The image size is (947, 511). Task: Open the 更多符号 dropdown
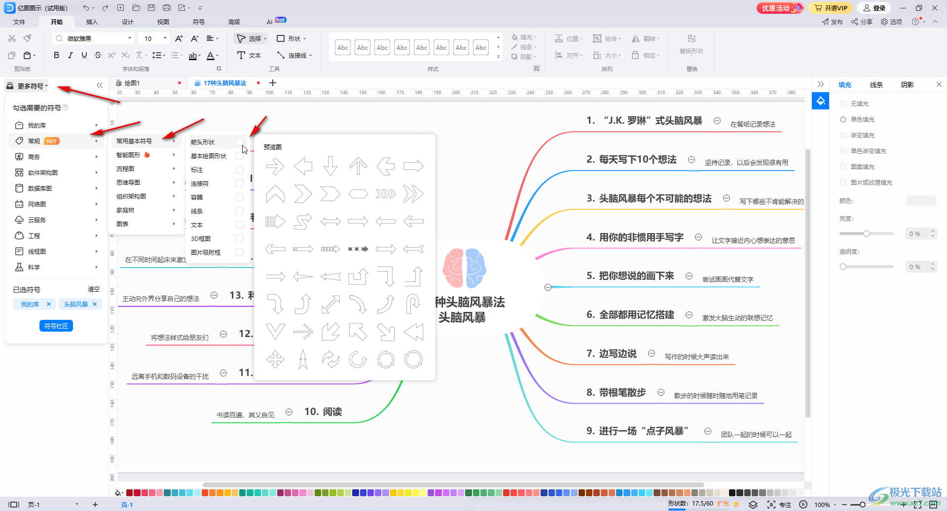coord(28,86)
